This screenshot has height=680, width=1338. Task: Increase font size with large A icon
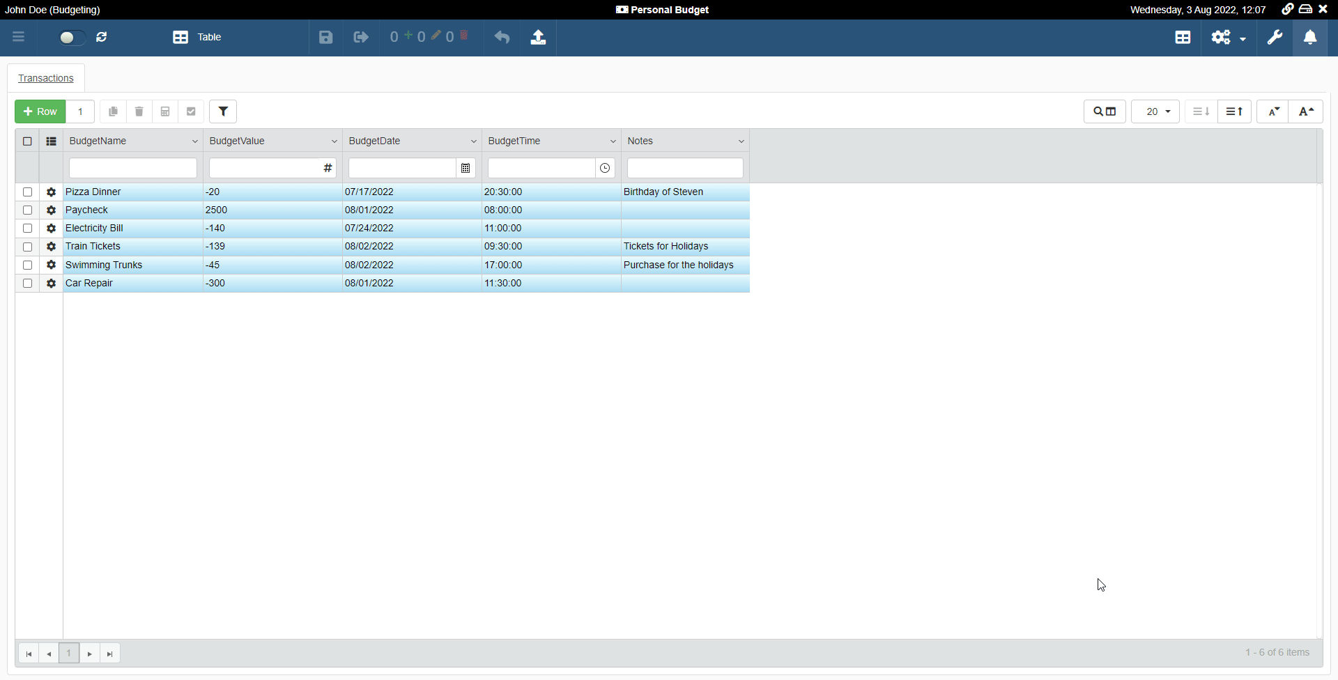click(1306, 111)
